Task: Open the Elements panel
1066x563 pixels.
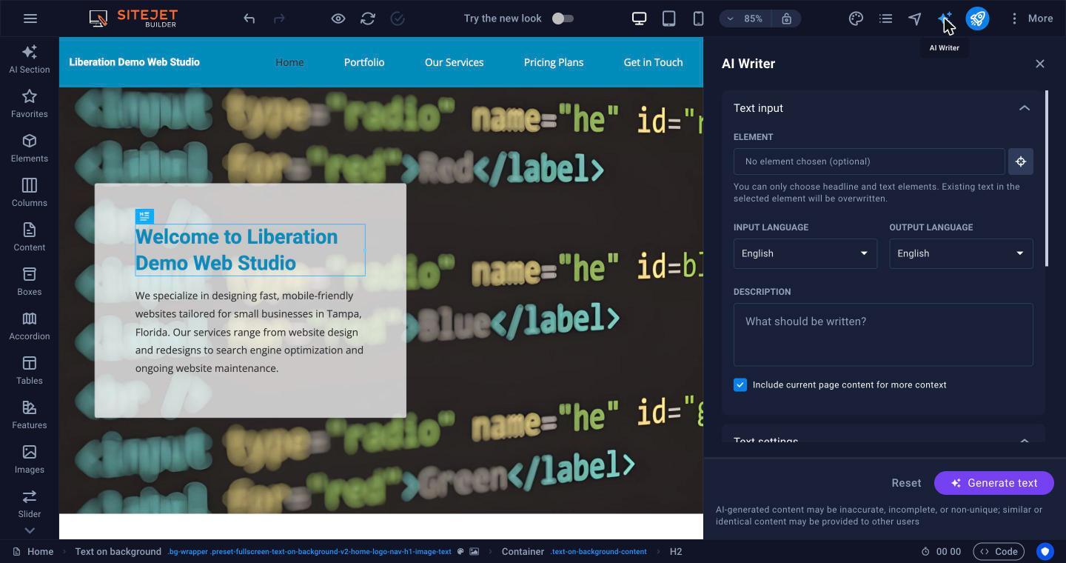Action: (30, 148)
